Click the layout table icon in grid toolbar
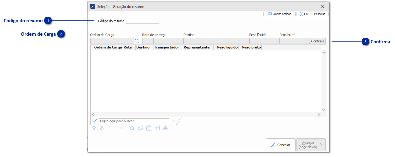The width and height of the screenshot is (395, 157). [x=157, y=128]
